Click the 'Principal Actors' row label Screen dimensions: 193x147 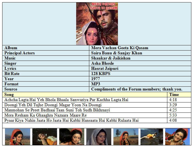point(19,53)
